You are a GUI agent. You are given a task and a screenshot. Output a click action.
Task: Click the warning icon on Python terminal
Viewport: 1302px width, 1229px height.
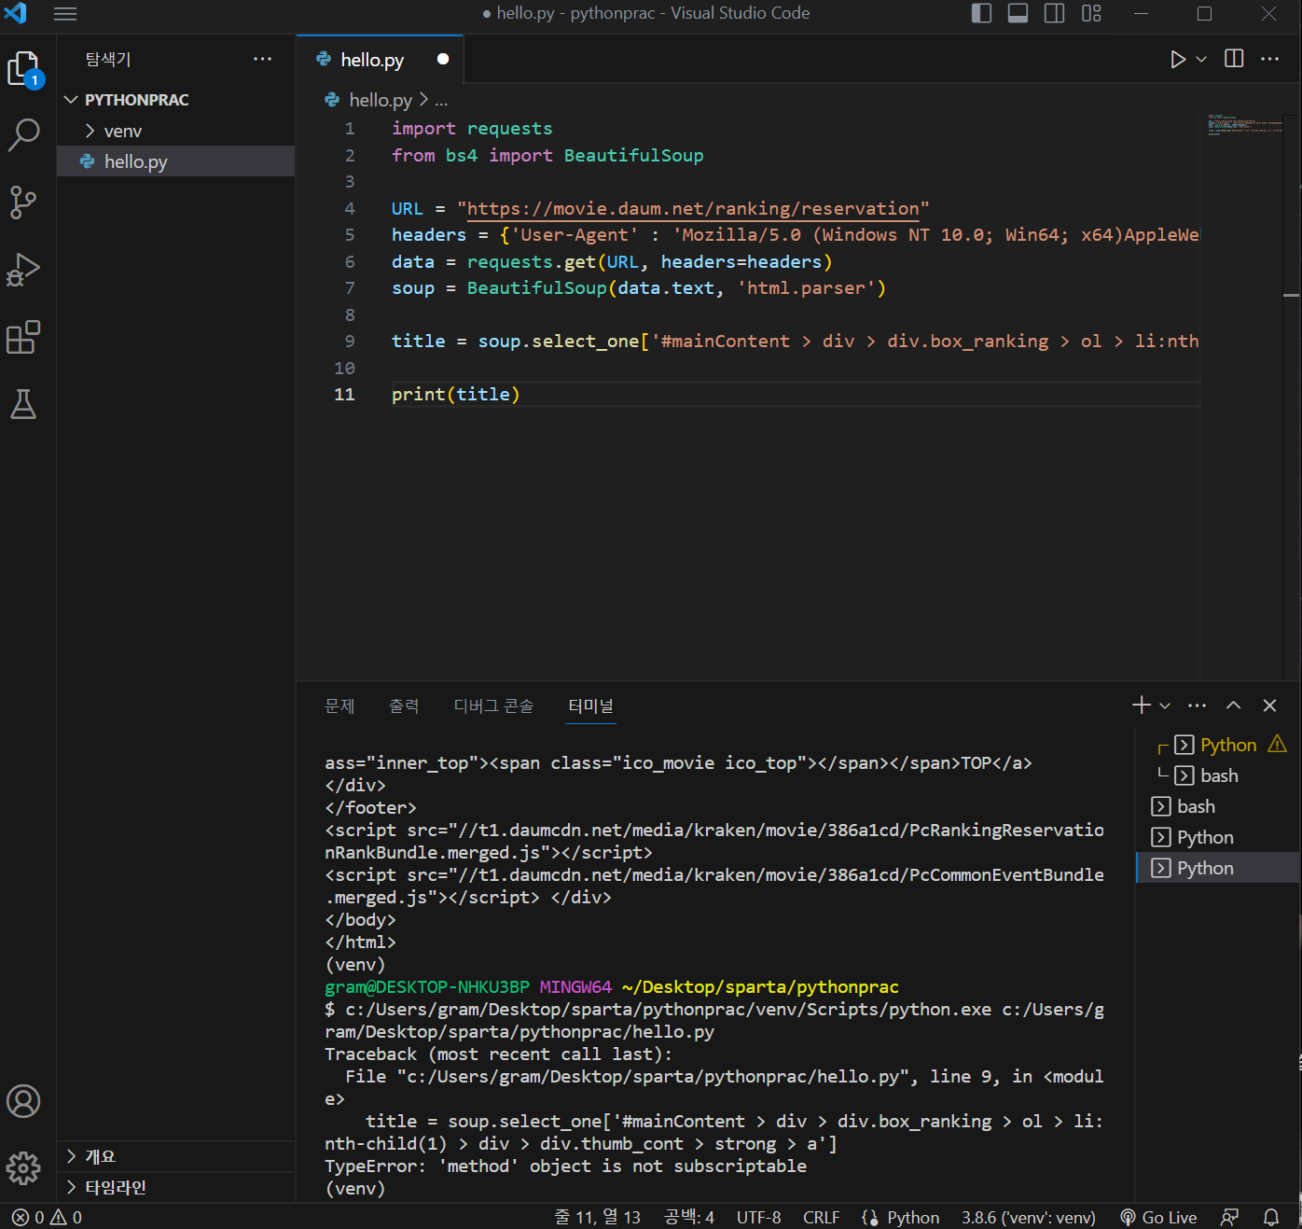pyautogui.click(x=1277, y=744)
